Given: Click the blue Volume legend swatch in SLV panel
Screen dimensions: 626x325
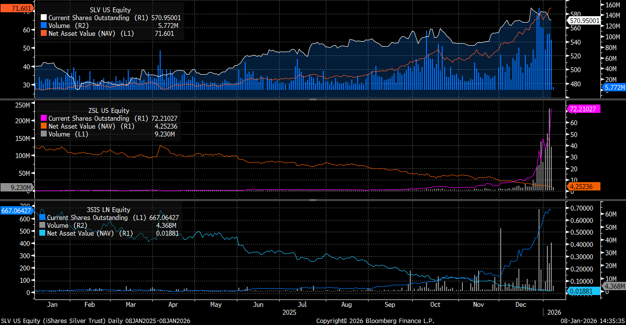Looking at the screenshot, I should (44, 26).
